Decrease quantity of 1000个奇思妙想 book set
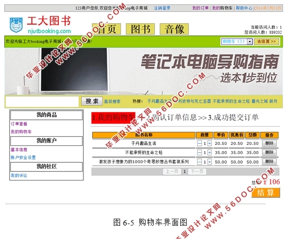The height and width of the screenshot is (239, 297). click(200, 162)
